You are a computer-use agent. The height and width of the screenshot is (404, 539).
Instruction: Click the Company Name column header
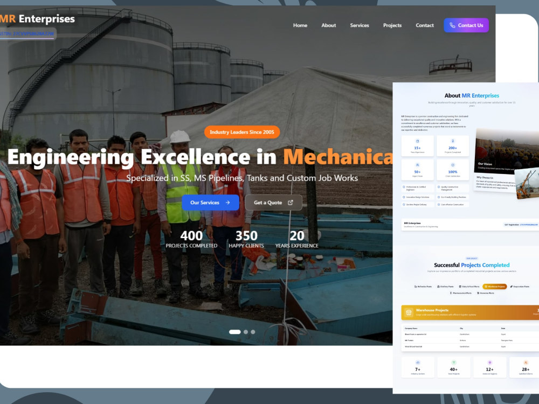coord(411,329)
